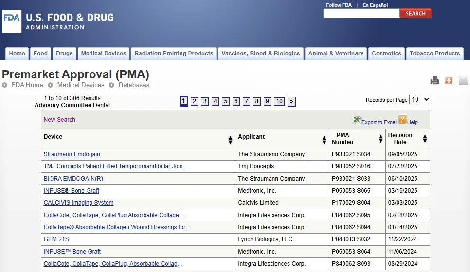Go to results page 6
This screenshot has width=470, height=272.
pyautogui.click(x=236, y=101)
